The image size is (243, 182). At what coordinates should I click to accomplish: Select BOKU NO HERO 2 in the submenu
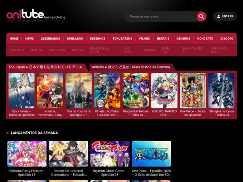tap(192, 50)
